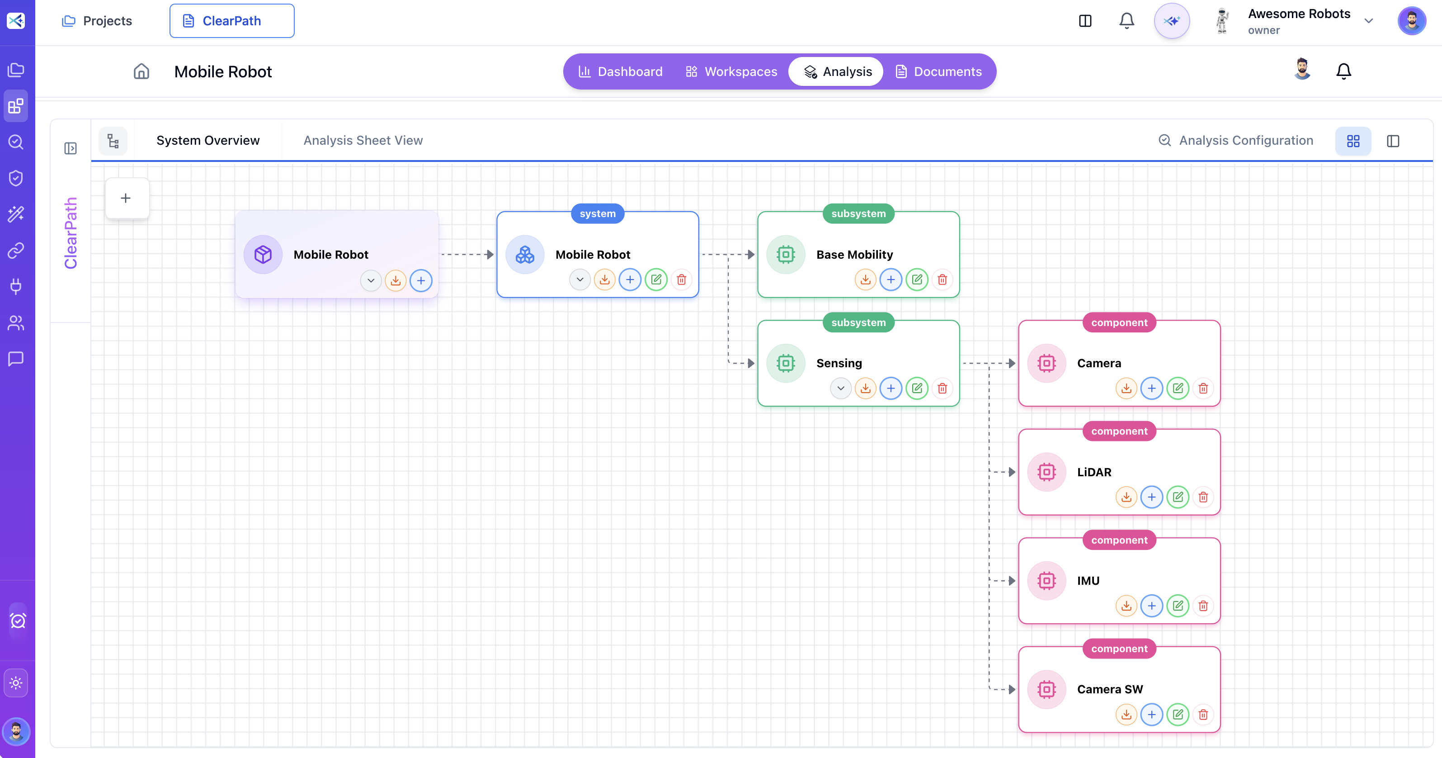Toggle the side panel near System Overview tab
The height and width of the screenshot is (758, 1442).
[71, 148]
